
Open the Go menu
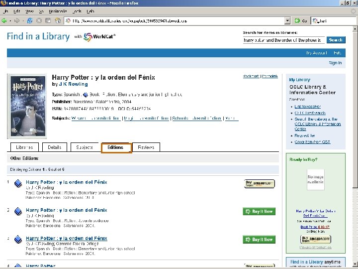click(x=41, y=11)
